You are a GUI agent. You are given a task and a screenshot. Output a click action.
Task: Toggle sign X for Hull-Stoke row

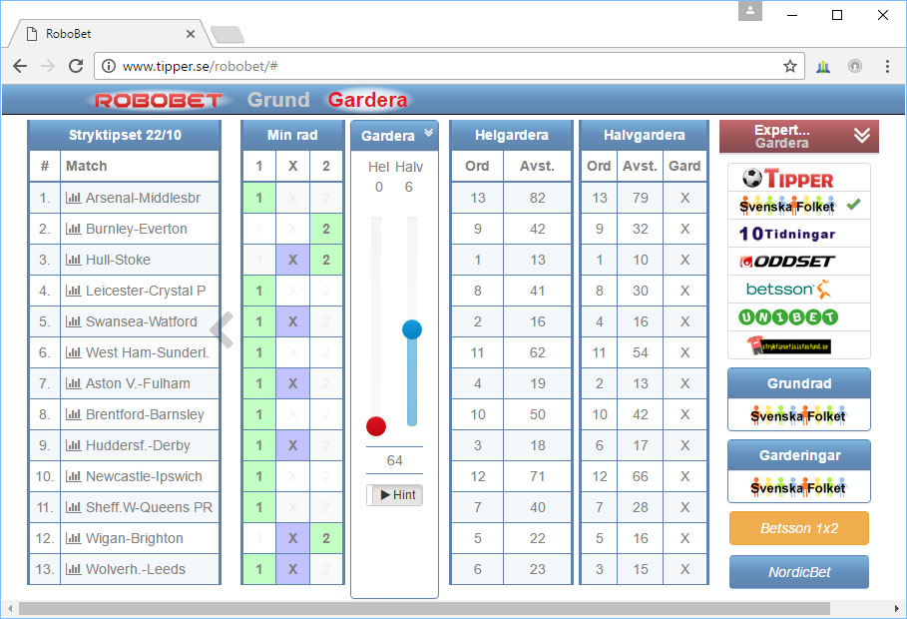pyautogui.click(x=292, y=260)
